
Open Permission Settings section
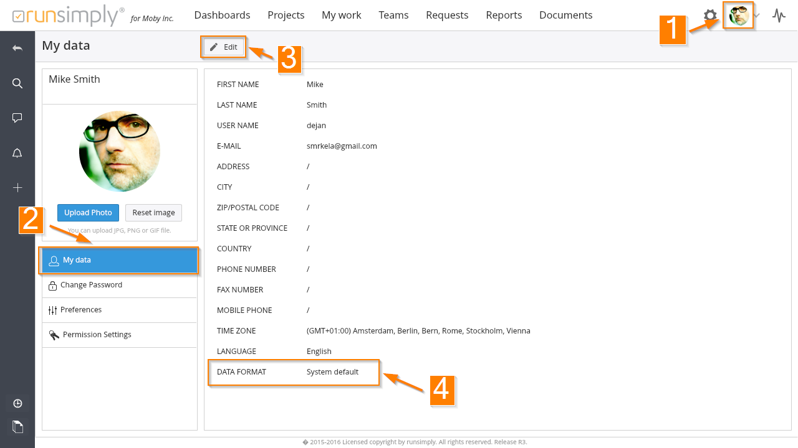coord(97,335)
